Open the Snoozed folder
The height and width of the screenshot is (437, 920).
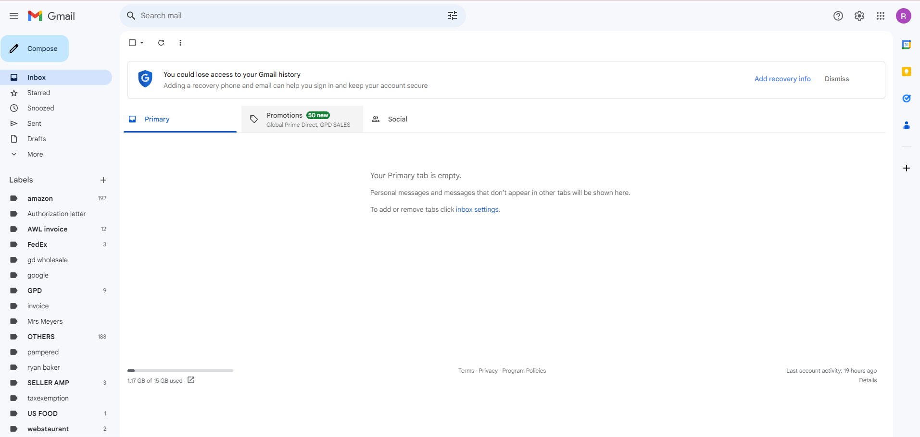56,108
